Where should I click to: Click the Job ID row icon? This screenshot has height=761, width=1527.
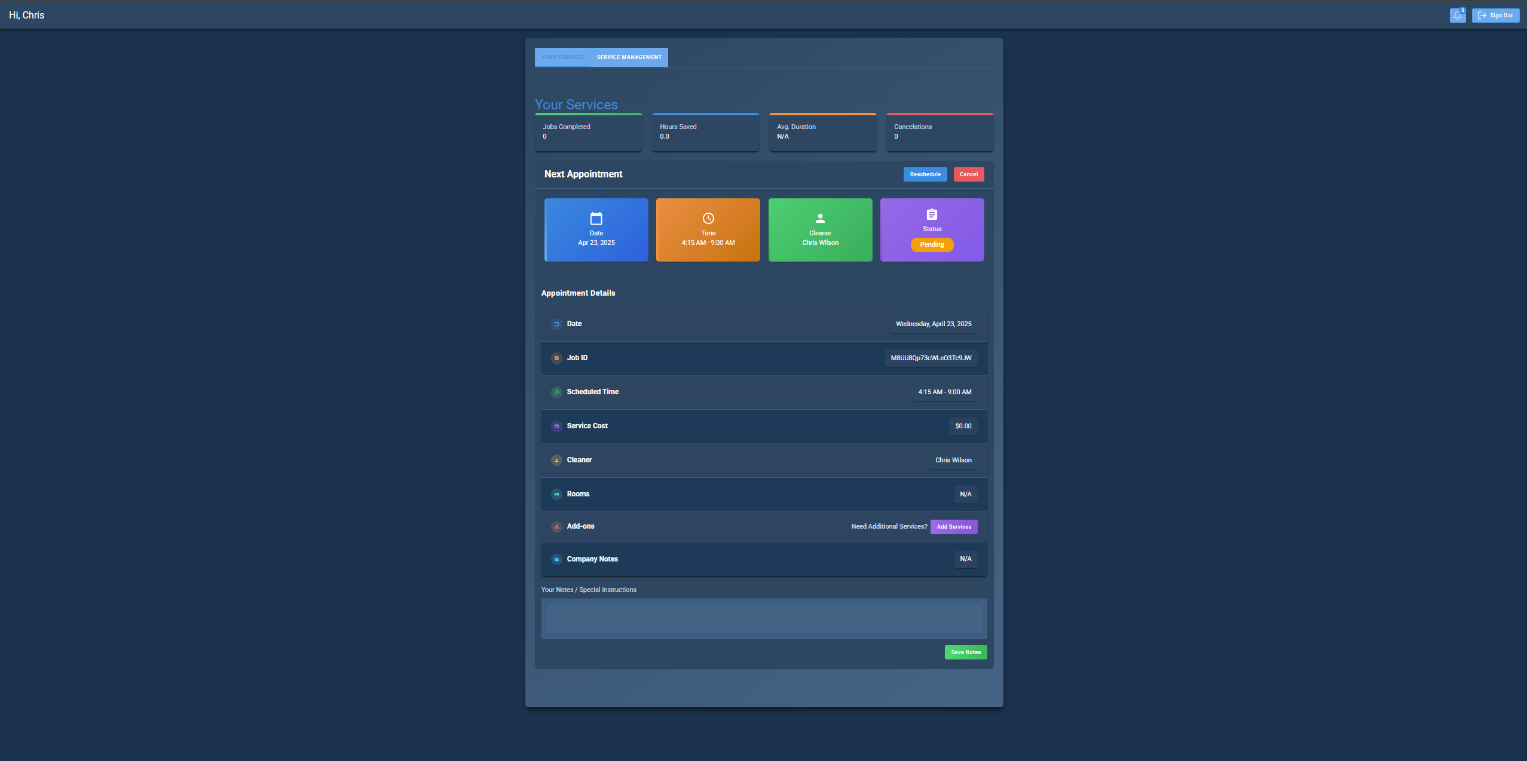[556, 358]
